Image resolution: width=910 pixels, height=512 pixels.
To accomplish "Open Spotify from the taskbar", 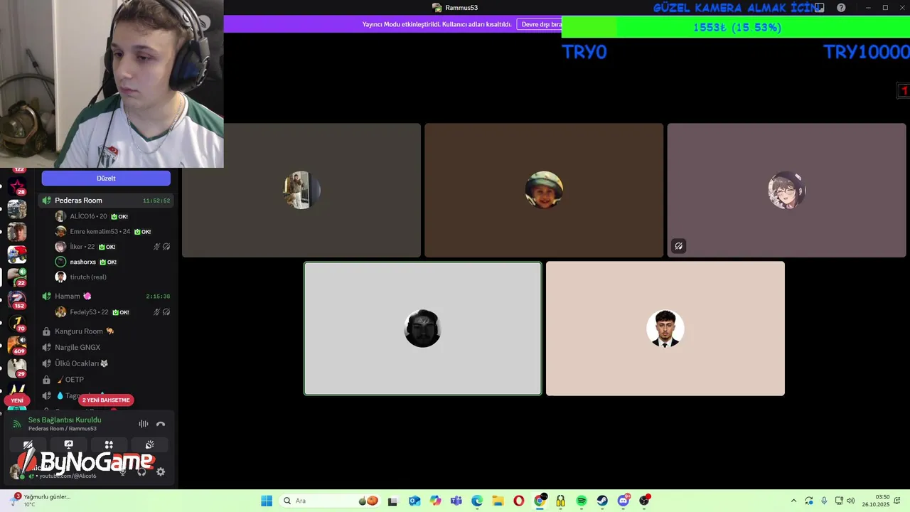I will 582,501.
